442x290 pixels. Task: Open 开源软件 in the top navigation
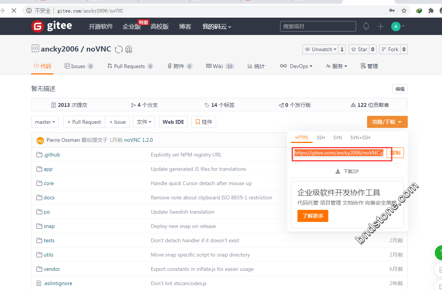coord(101,26)
